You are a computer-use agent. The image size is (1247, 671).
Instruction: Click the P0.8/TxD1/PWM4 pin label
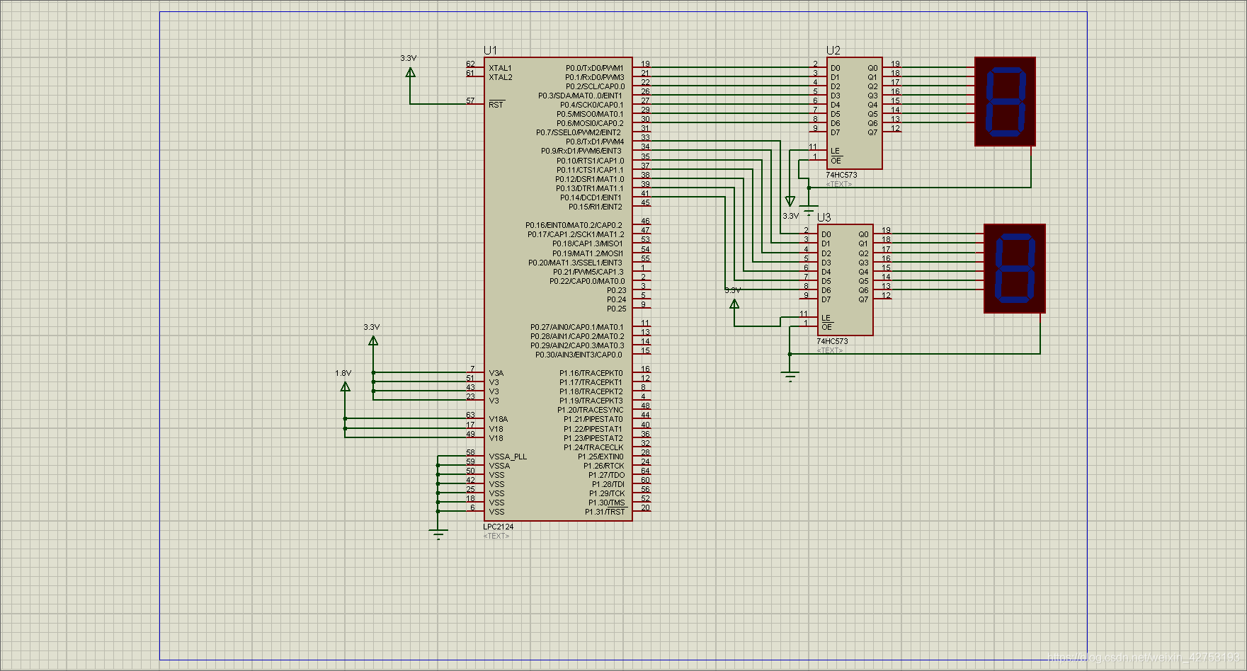[595, 142]
